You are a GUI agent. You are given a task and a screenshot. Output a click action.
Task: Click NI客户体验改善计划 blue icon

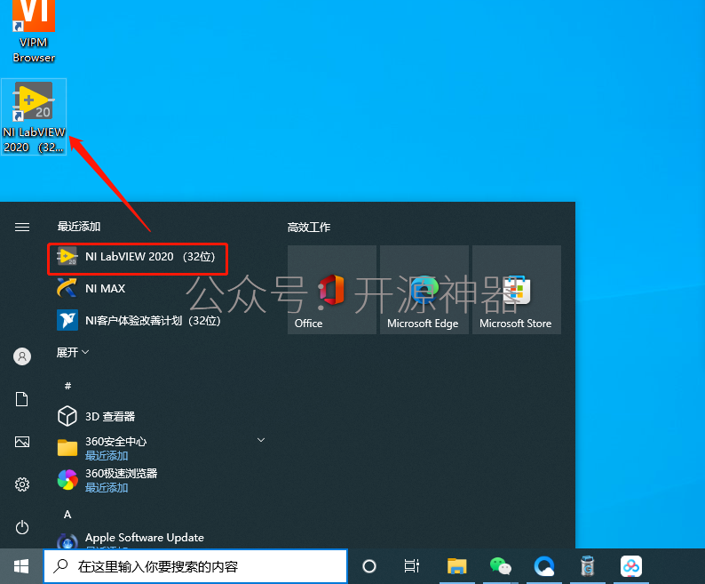67,320
